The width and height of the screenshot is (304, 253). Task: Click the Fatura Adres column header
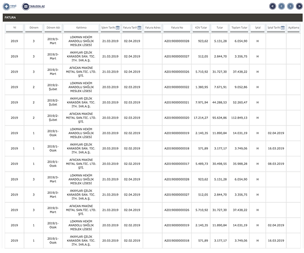pos(153,28)
